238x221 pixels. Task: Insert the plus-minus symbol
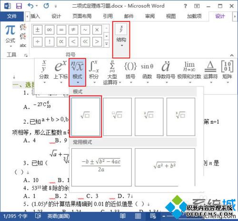point(38,30)
